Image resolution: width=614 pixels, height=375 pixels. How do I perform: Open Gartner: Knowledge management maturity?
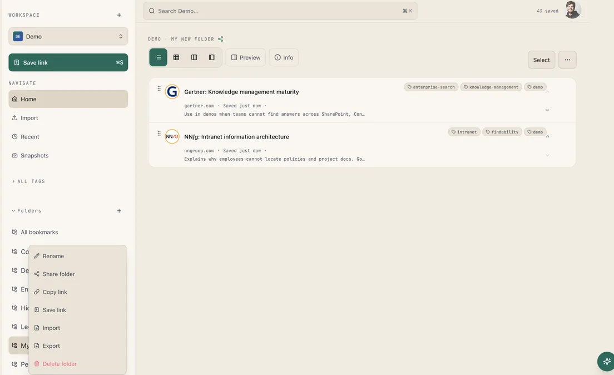tap(241, 92)
